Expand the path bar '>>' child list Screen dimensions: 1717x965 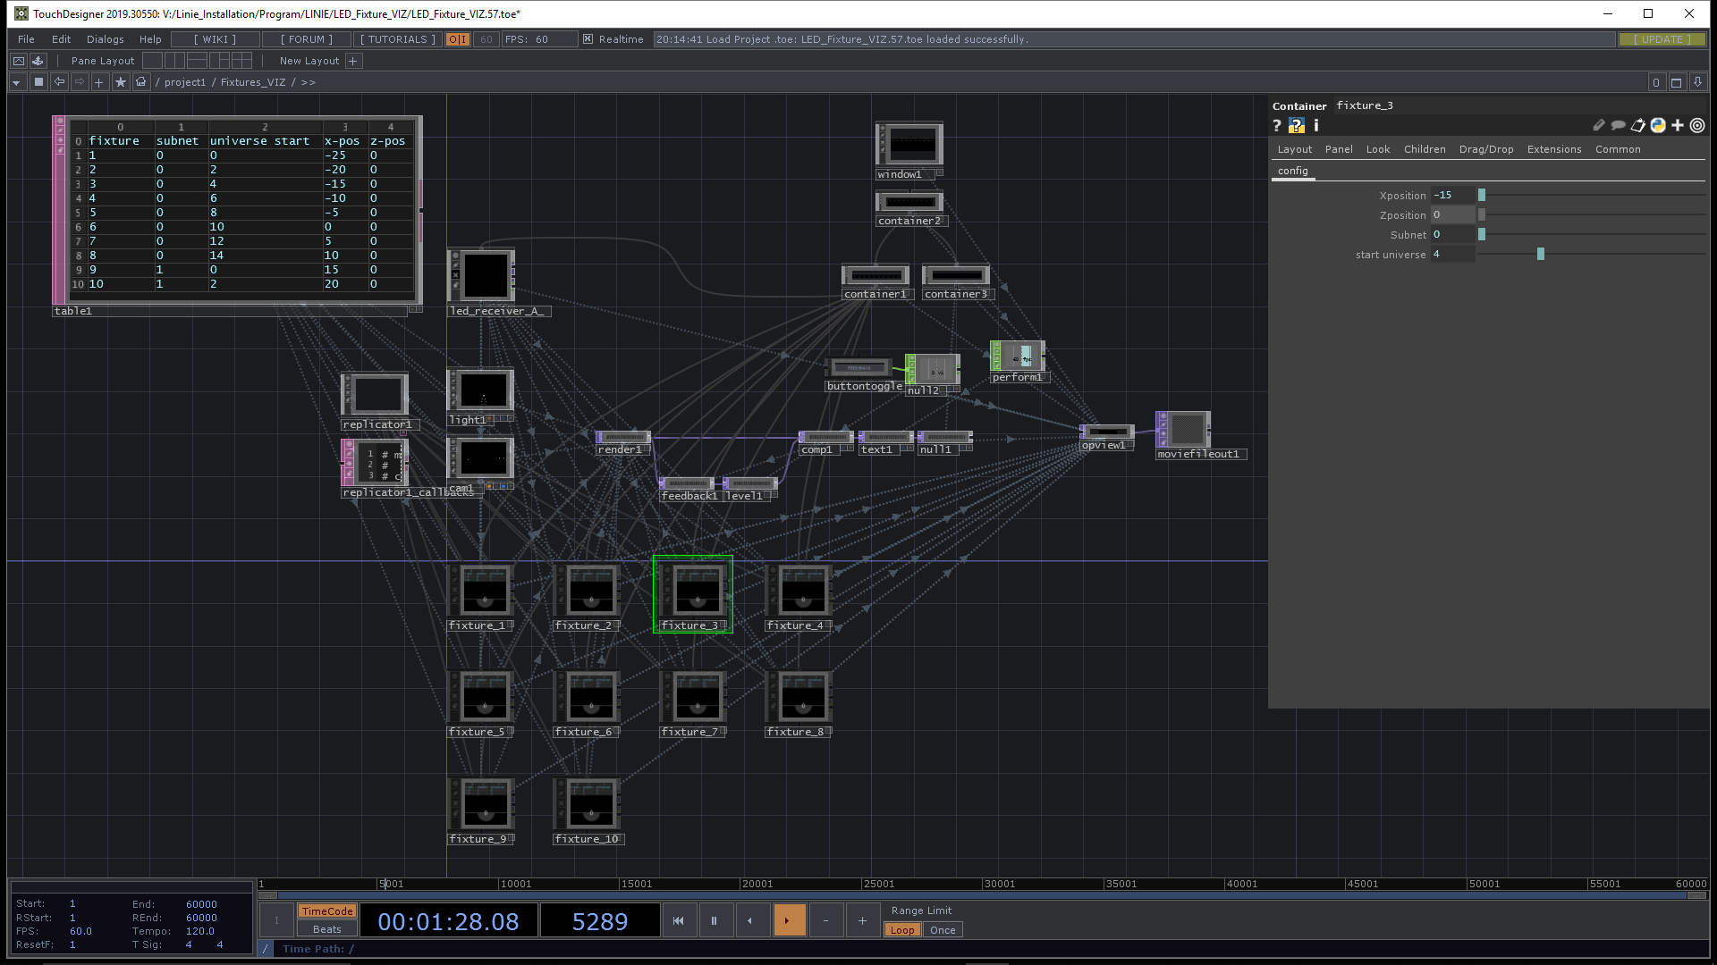click(308, 82)
